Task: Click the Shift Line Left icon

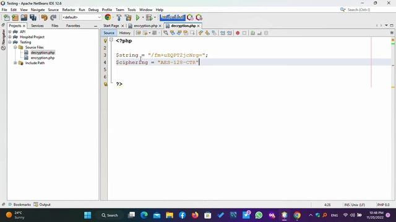Action: [x=223, y=33]
